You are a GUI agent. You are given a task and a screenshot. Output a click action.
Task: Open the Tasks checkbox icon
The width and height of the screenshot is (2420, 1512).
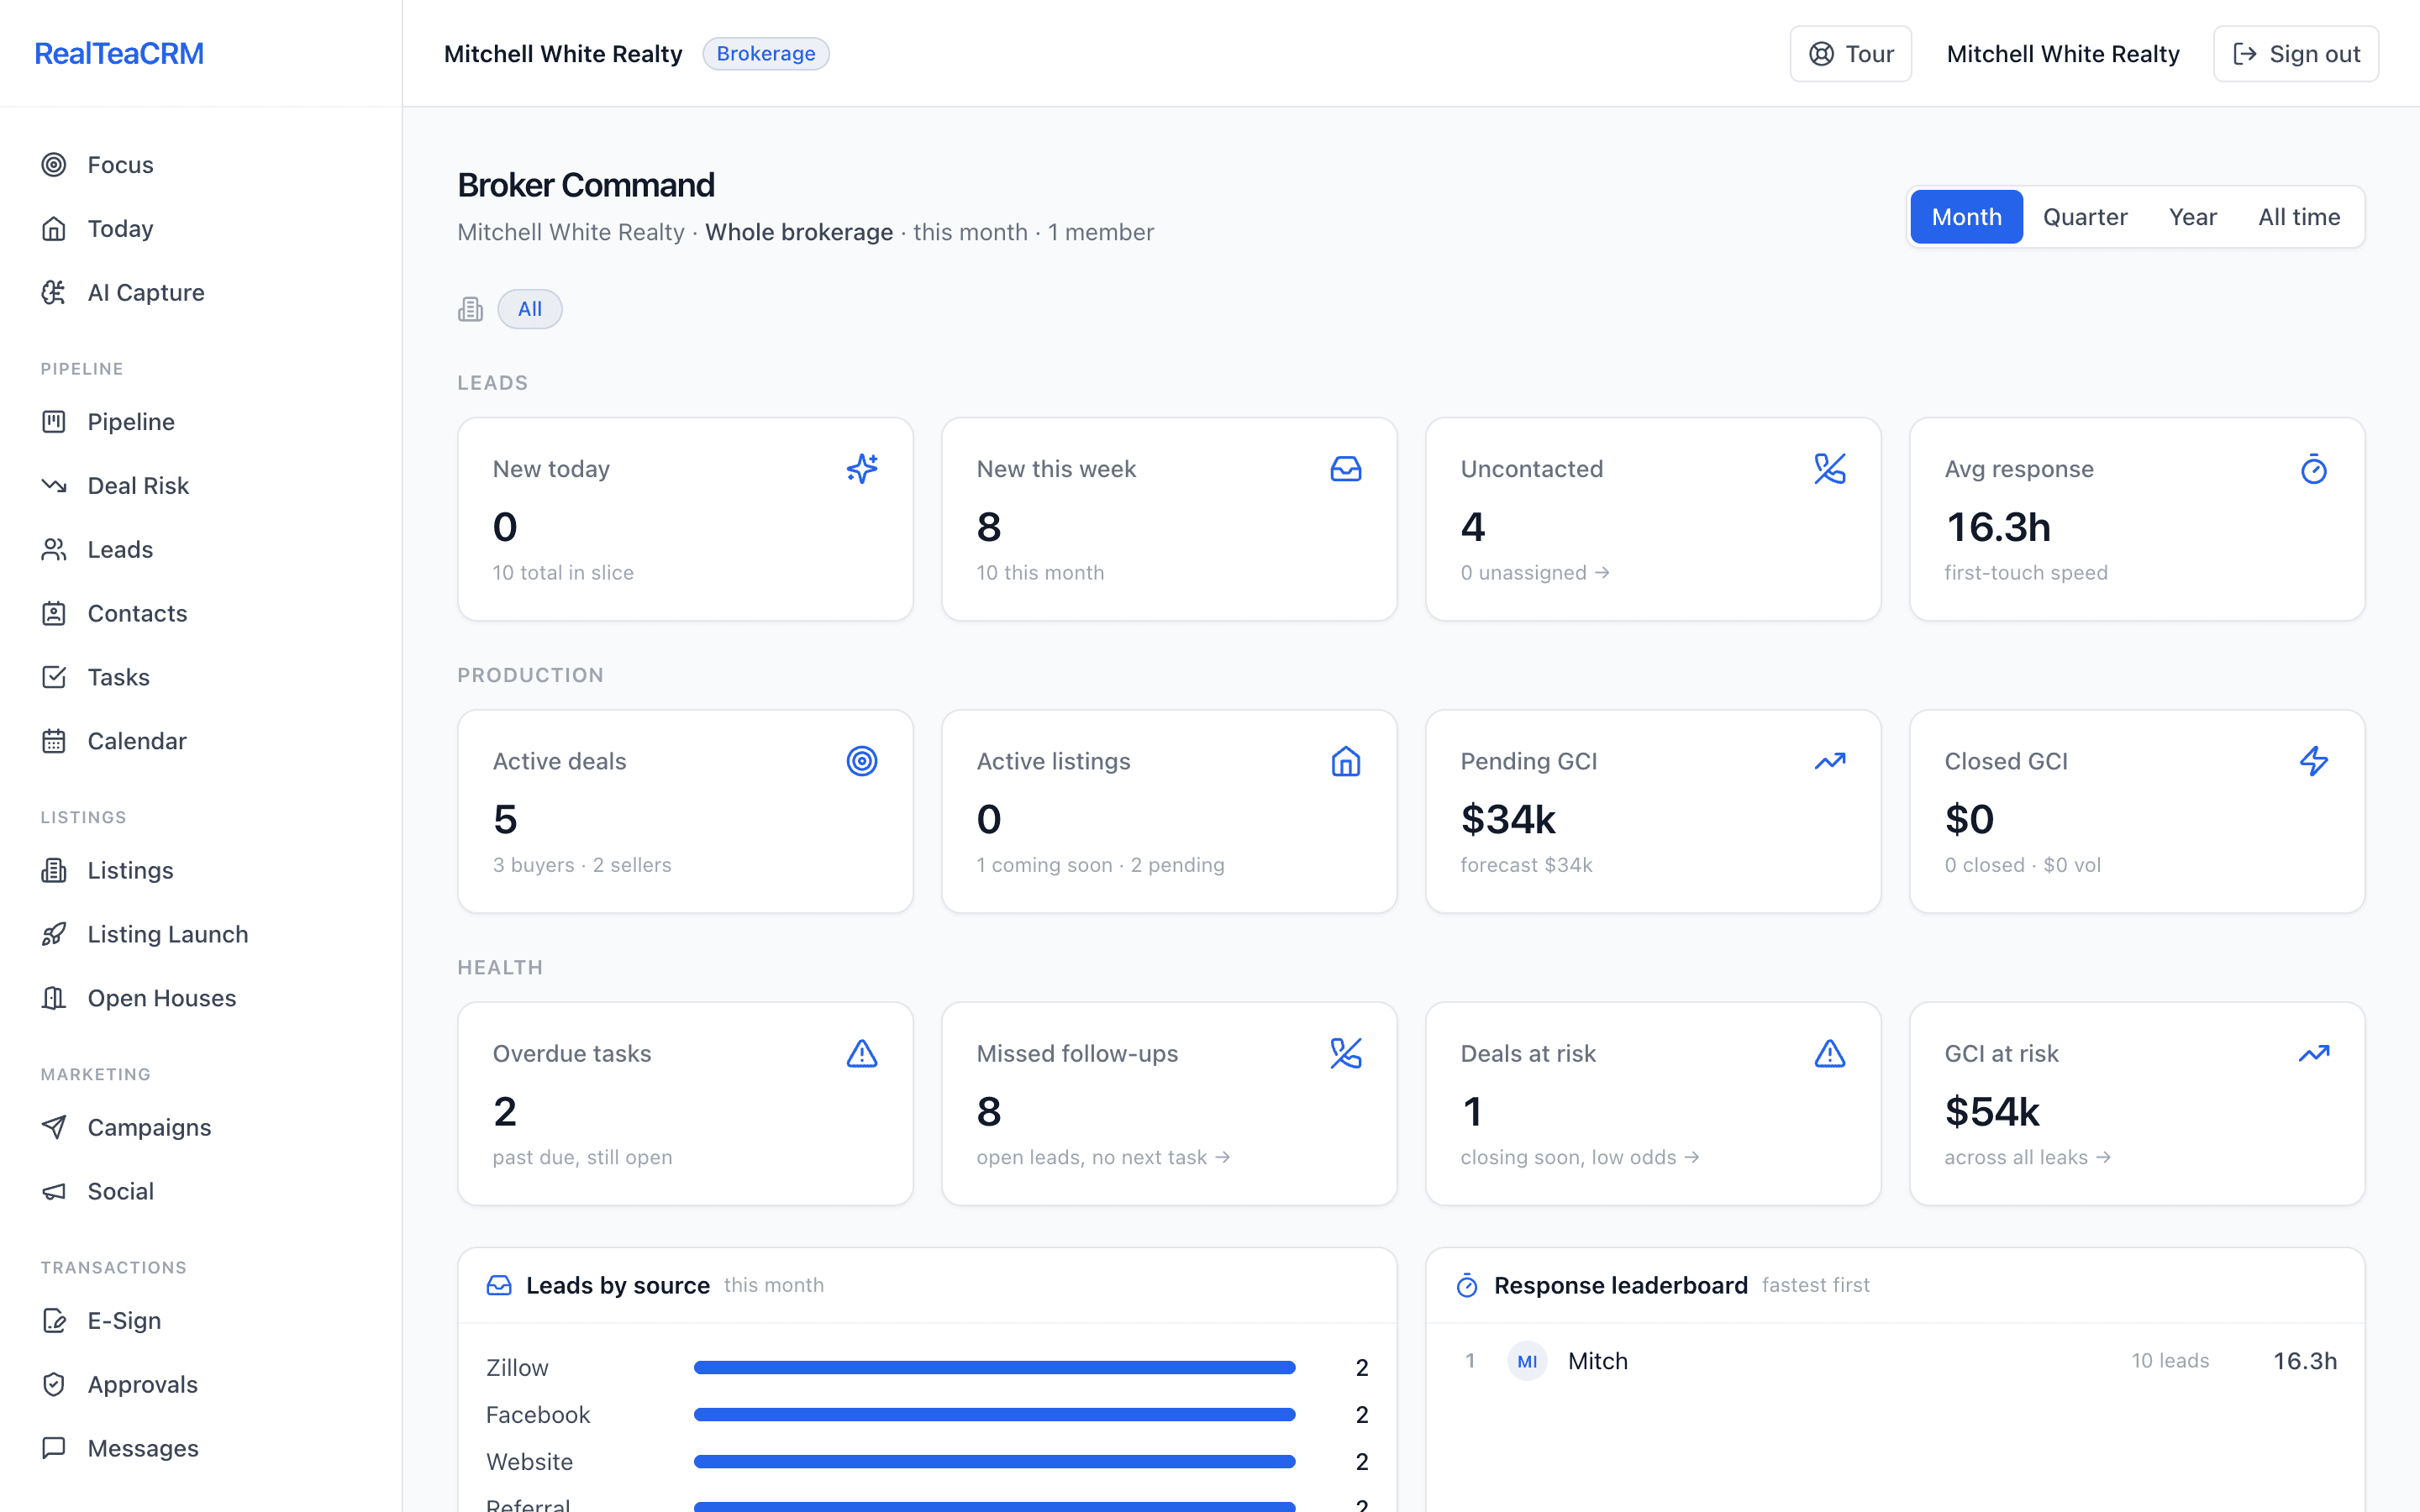pyautogui.click(x=54, y=678)
